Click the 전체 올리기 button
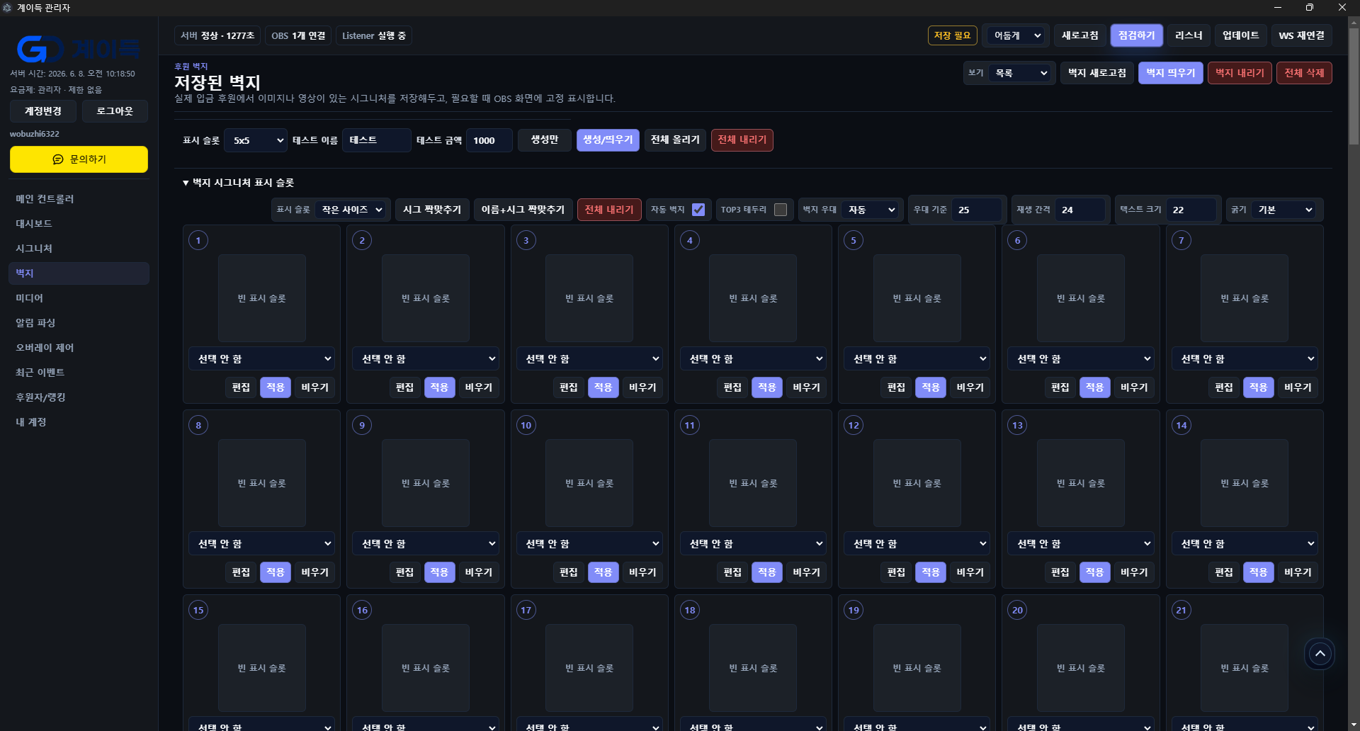The image size is (1360, 731). click(x=675, y=140)
